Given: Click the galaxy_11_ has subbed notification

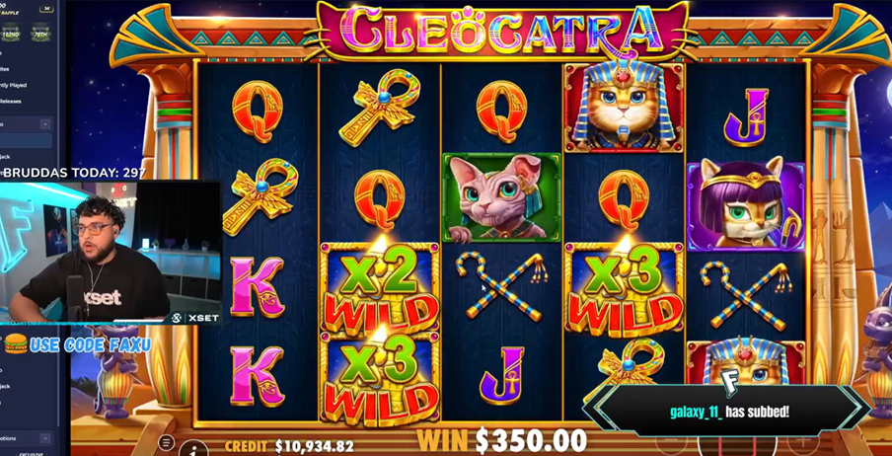Looking at the screenshot, I should 729,412.
